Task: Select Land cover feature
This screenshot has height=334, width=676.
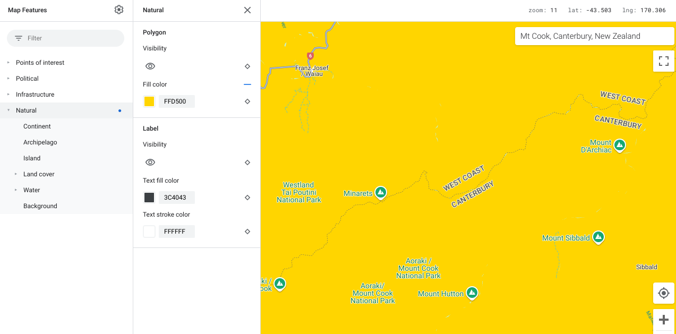Action: 39,174
